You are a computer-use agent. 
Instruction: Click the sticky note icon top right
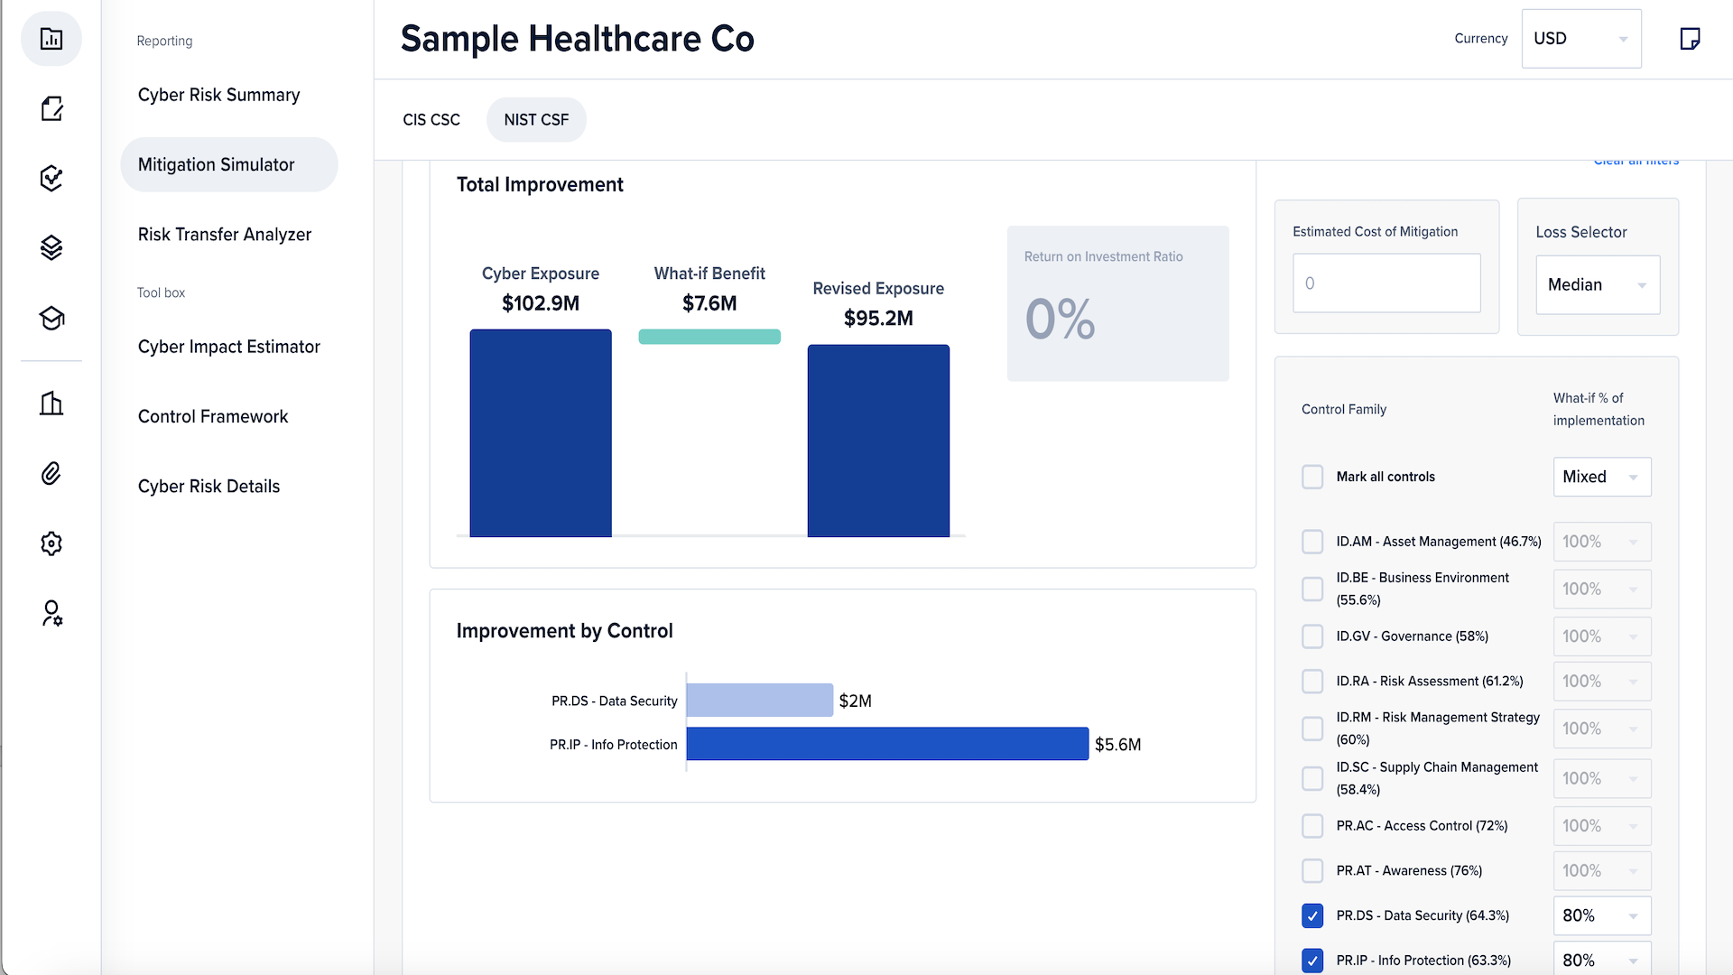[x=1690, y=39]
